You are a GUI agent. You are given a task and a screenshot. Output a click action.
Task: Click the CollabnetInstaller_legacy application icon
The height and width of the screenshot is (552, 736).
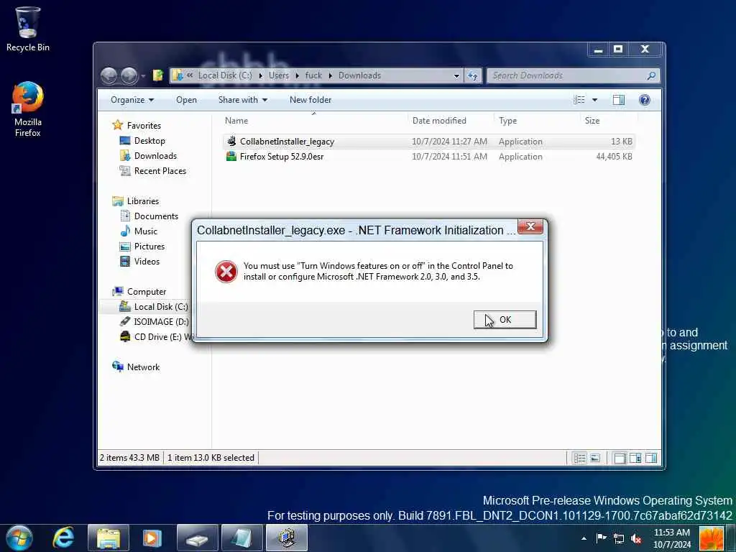point(231,142)
